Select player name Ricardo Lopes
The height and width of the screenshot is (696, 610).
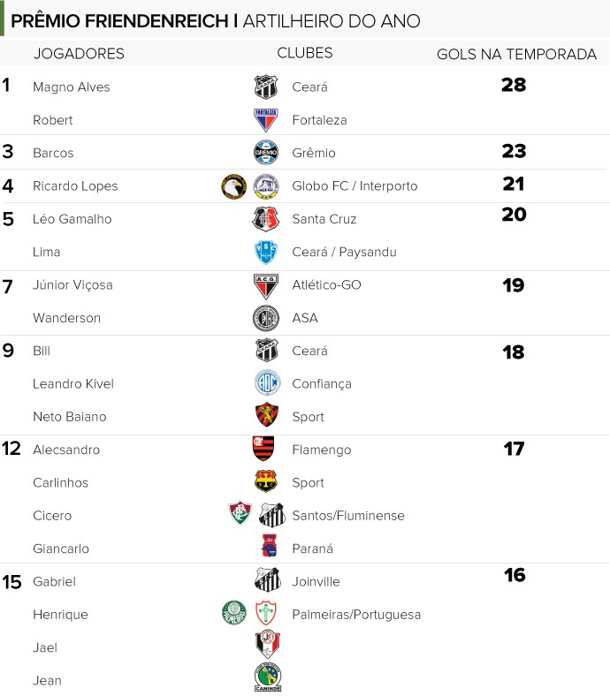tap(75, 186)
